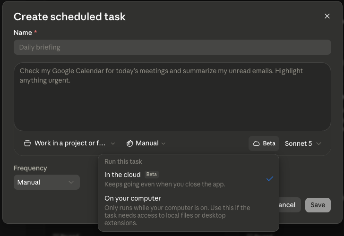Open the Frequency Manual dropdown
Image resolution: width=344 pixels, height=236 pixels.
pos(47,182)
